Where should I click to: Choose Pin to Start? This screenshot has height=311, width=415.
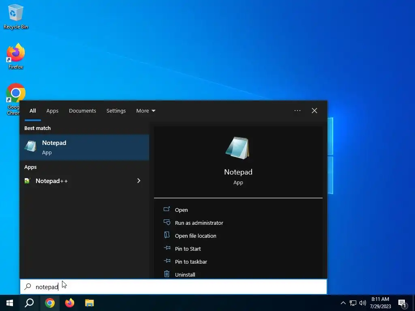188,249
